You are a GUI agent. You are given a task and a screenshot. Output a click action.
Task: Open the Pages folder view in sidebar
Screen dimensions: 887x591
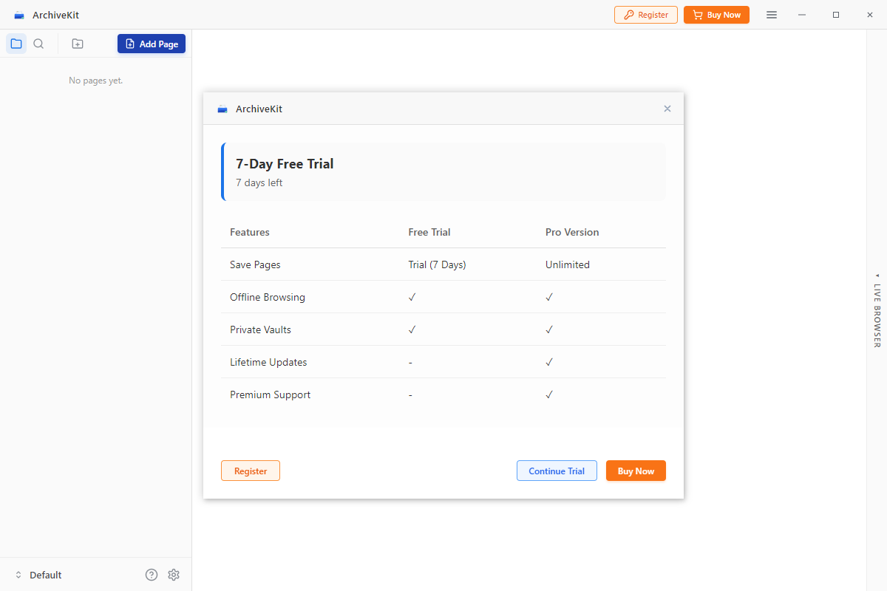coord(16,44)
